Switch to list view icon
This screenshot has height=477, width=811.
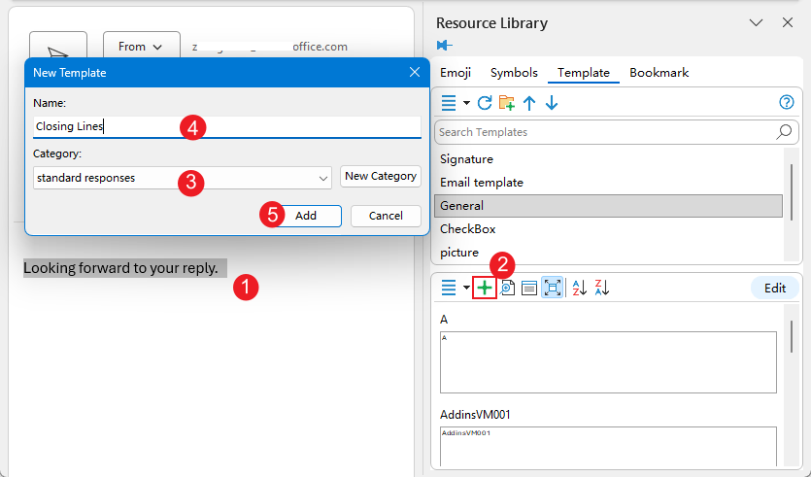coord(529,289)
